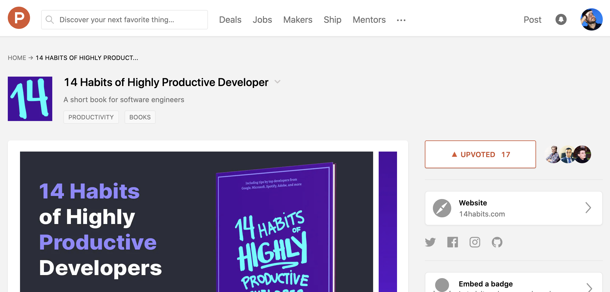Click the Post link
Screen dimensions: 610x292
pyautogui.click(x=532, y=20)
